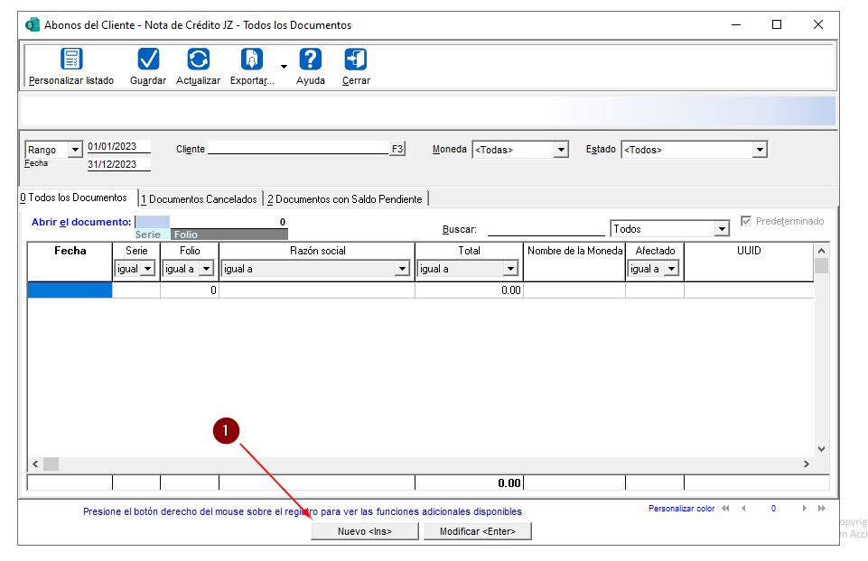Screen dimensions: 868x561
Task: Click the Exportar icon
Action: [x=252, y=60]
